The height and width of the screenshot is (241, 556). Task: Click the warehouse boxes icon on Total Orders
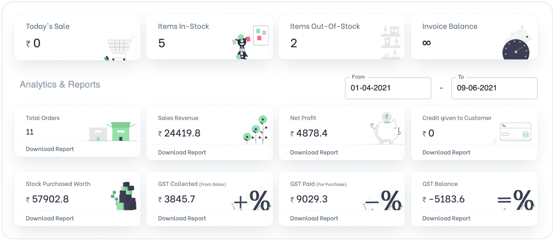[x=112, y=132]
